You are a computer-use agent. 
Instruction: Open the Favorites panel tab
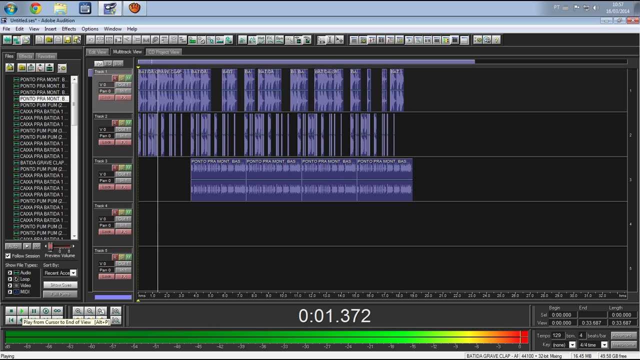46,56
